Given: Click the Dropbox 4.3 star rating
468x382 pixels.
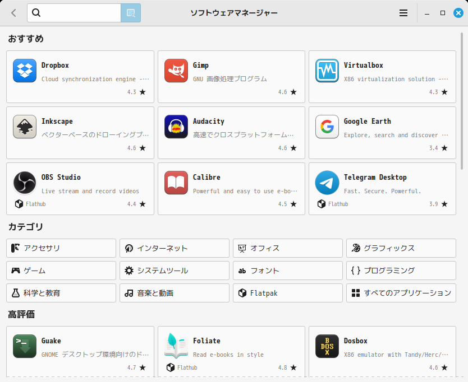Looking at the screenshot, I should 136,92.
